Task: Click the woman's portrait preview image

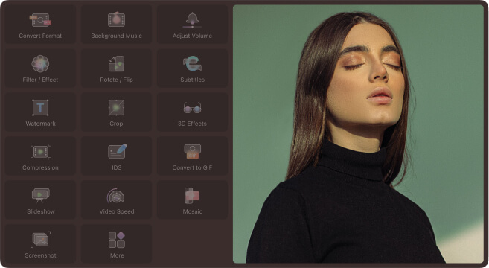Action: point(358,134)
